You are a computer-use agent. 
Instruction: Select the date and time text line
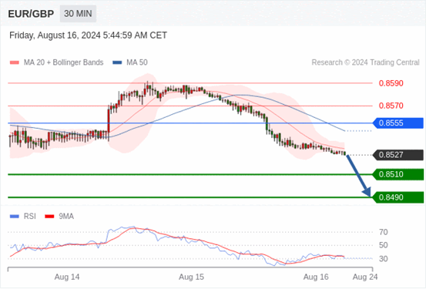click(x=88, y=35)
